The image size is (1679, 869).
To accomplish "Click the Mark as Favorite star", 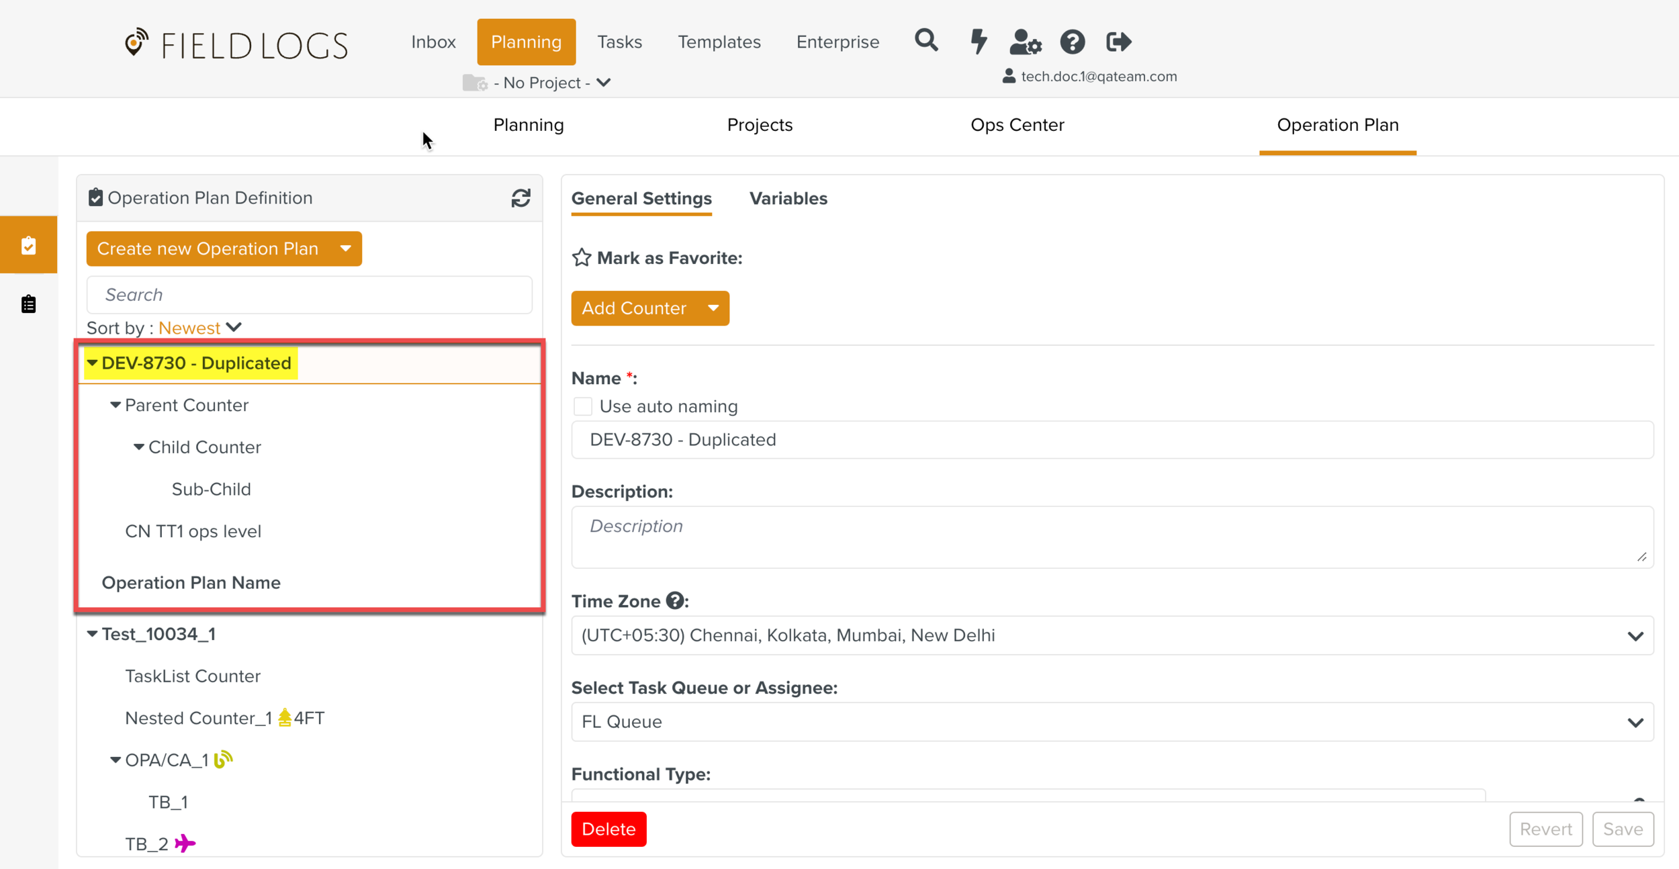I will (582, 258).
